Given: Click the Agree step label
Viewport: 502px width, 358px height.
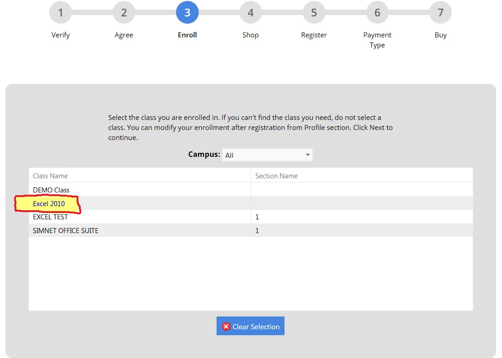Looking at the screenshot, I should (x=124, y=35).
